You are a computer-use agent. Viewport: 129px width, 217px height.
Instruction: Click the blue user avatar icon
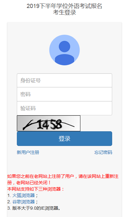[x=64, y=50]
